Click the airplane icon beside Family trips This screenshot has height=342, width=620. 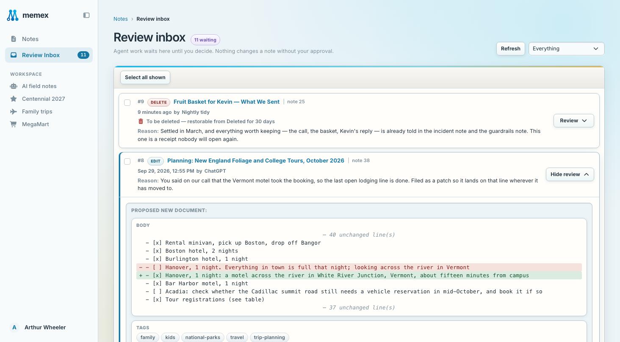14,111
